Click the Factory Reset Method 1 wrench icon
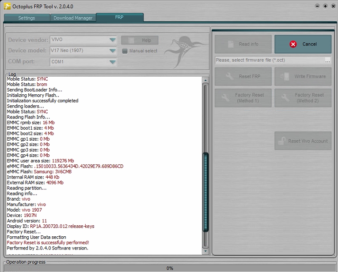Image resolution: width=338 pixels, height=272 pixels. point(225,98)
